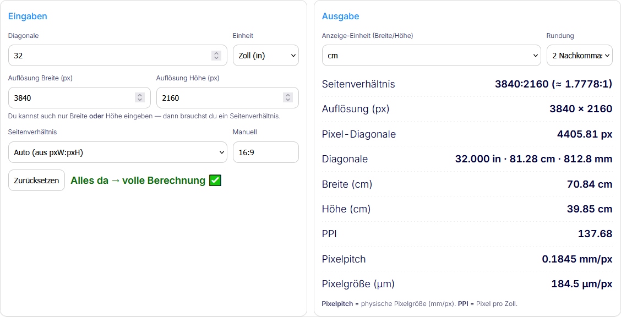This screenshot has height=317, width=621.
Task: Open the Seitenverhältnis dropdown
Action: point(117,152)
